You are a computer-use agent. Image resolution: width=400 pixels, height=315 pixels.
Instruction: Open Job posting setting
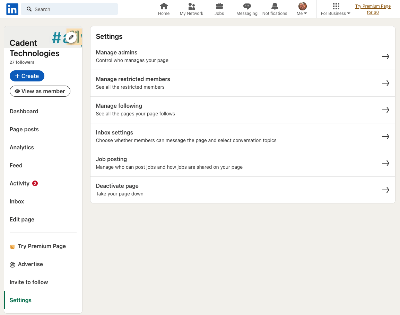tap(243, 163)
